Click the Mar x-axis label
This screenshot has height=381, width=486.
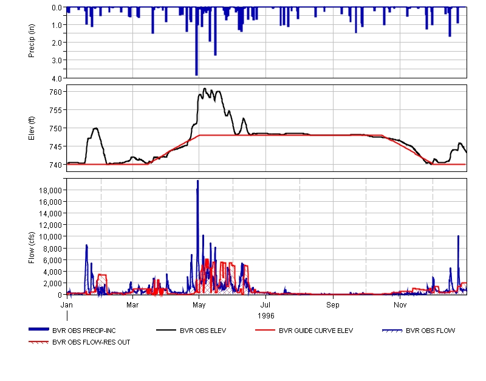pos(132,304)
